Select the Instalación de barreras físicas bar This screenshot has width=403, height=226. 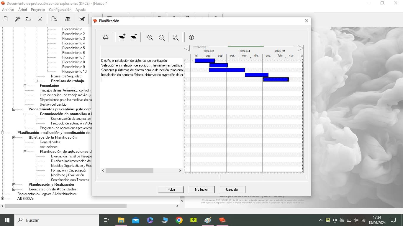[x=256, y=75]
